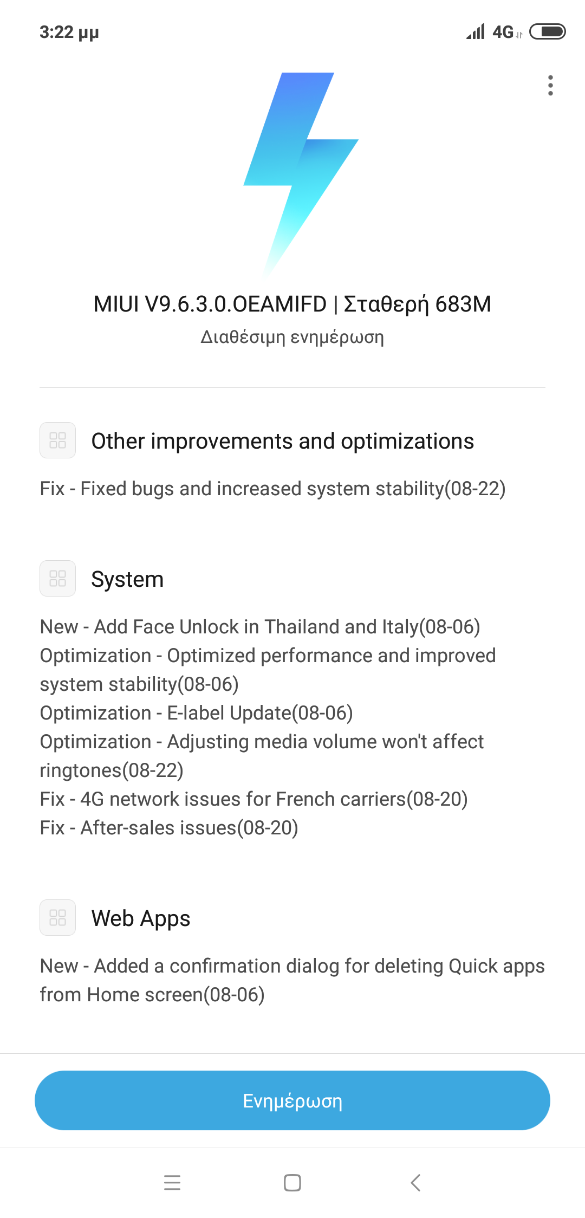Screen dimensions: 585x1218
Task: Select the Other improvements and optimizations heading
Action: pos(282,441)
